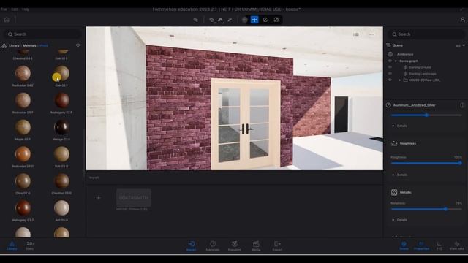
Task: Open the Scene panel dropdown arrow
Action: [x=464, y=45]
